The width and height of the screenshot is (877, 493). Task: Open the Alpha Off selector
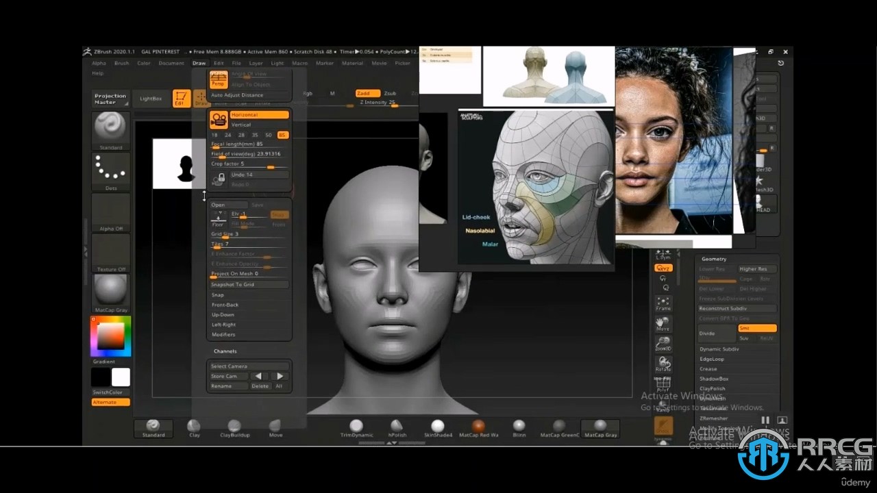coord(110,212)
